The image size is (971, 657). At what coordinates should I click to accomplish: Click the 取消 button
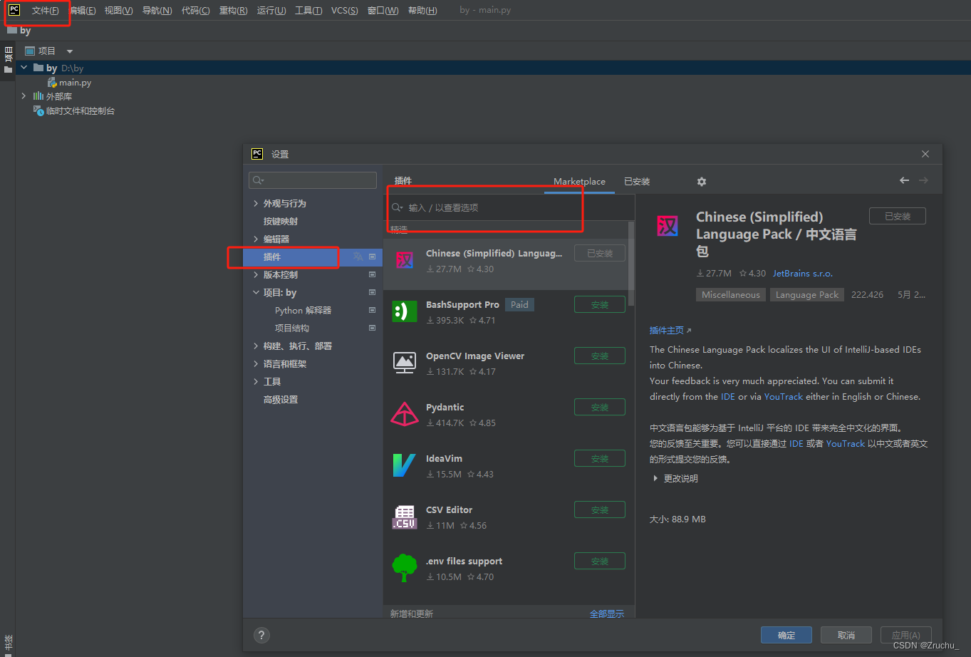[x=846, y=635]
